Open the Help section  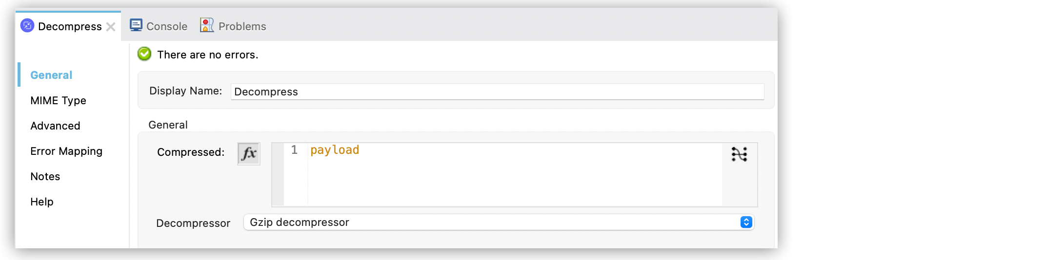(x=42, y=202)
